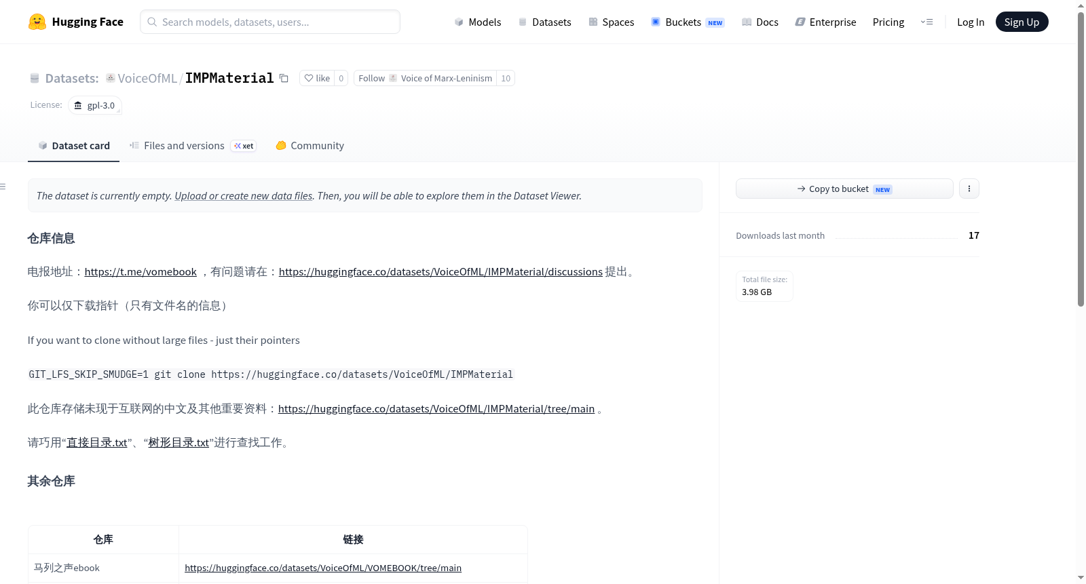Open the VoiceOfML owner link

(147, 78)
